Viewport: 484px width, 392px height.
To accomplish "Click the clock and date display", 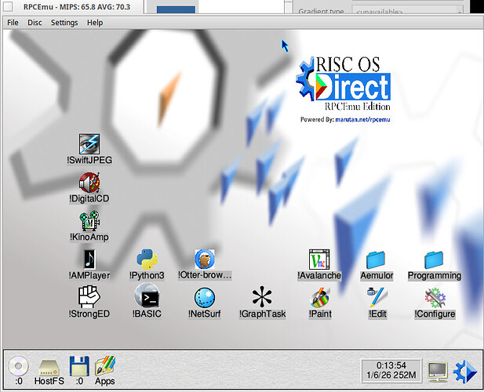I will click(x=391, y=370).
